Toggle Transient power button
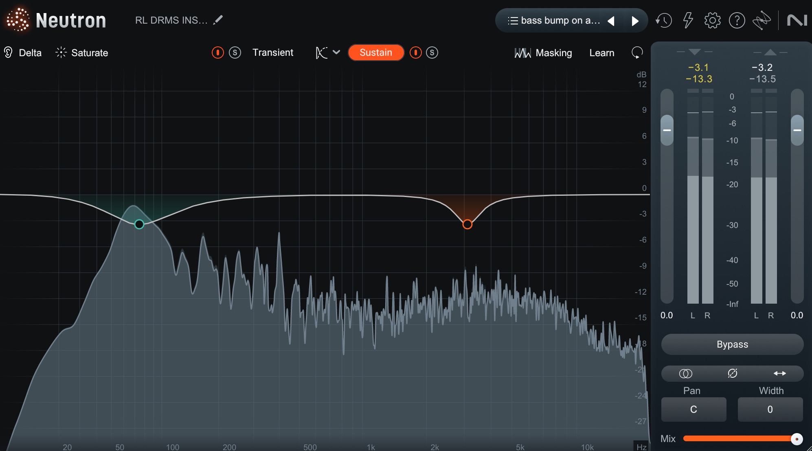812x451 pixels. pos(218,53)
